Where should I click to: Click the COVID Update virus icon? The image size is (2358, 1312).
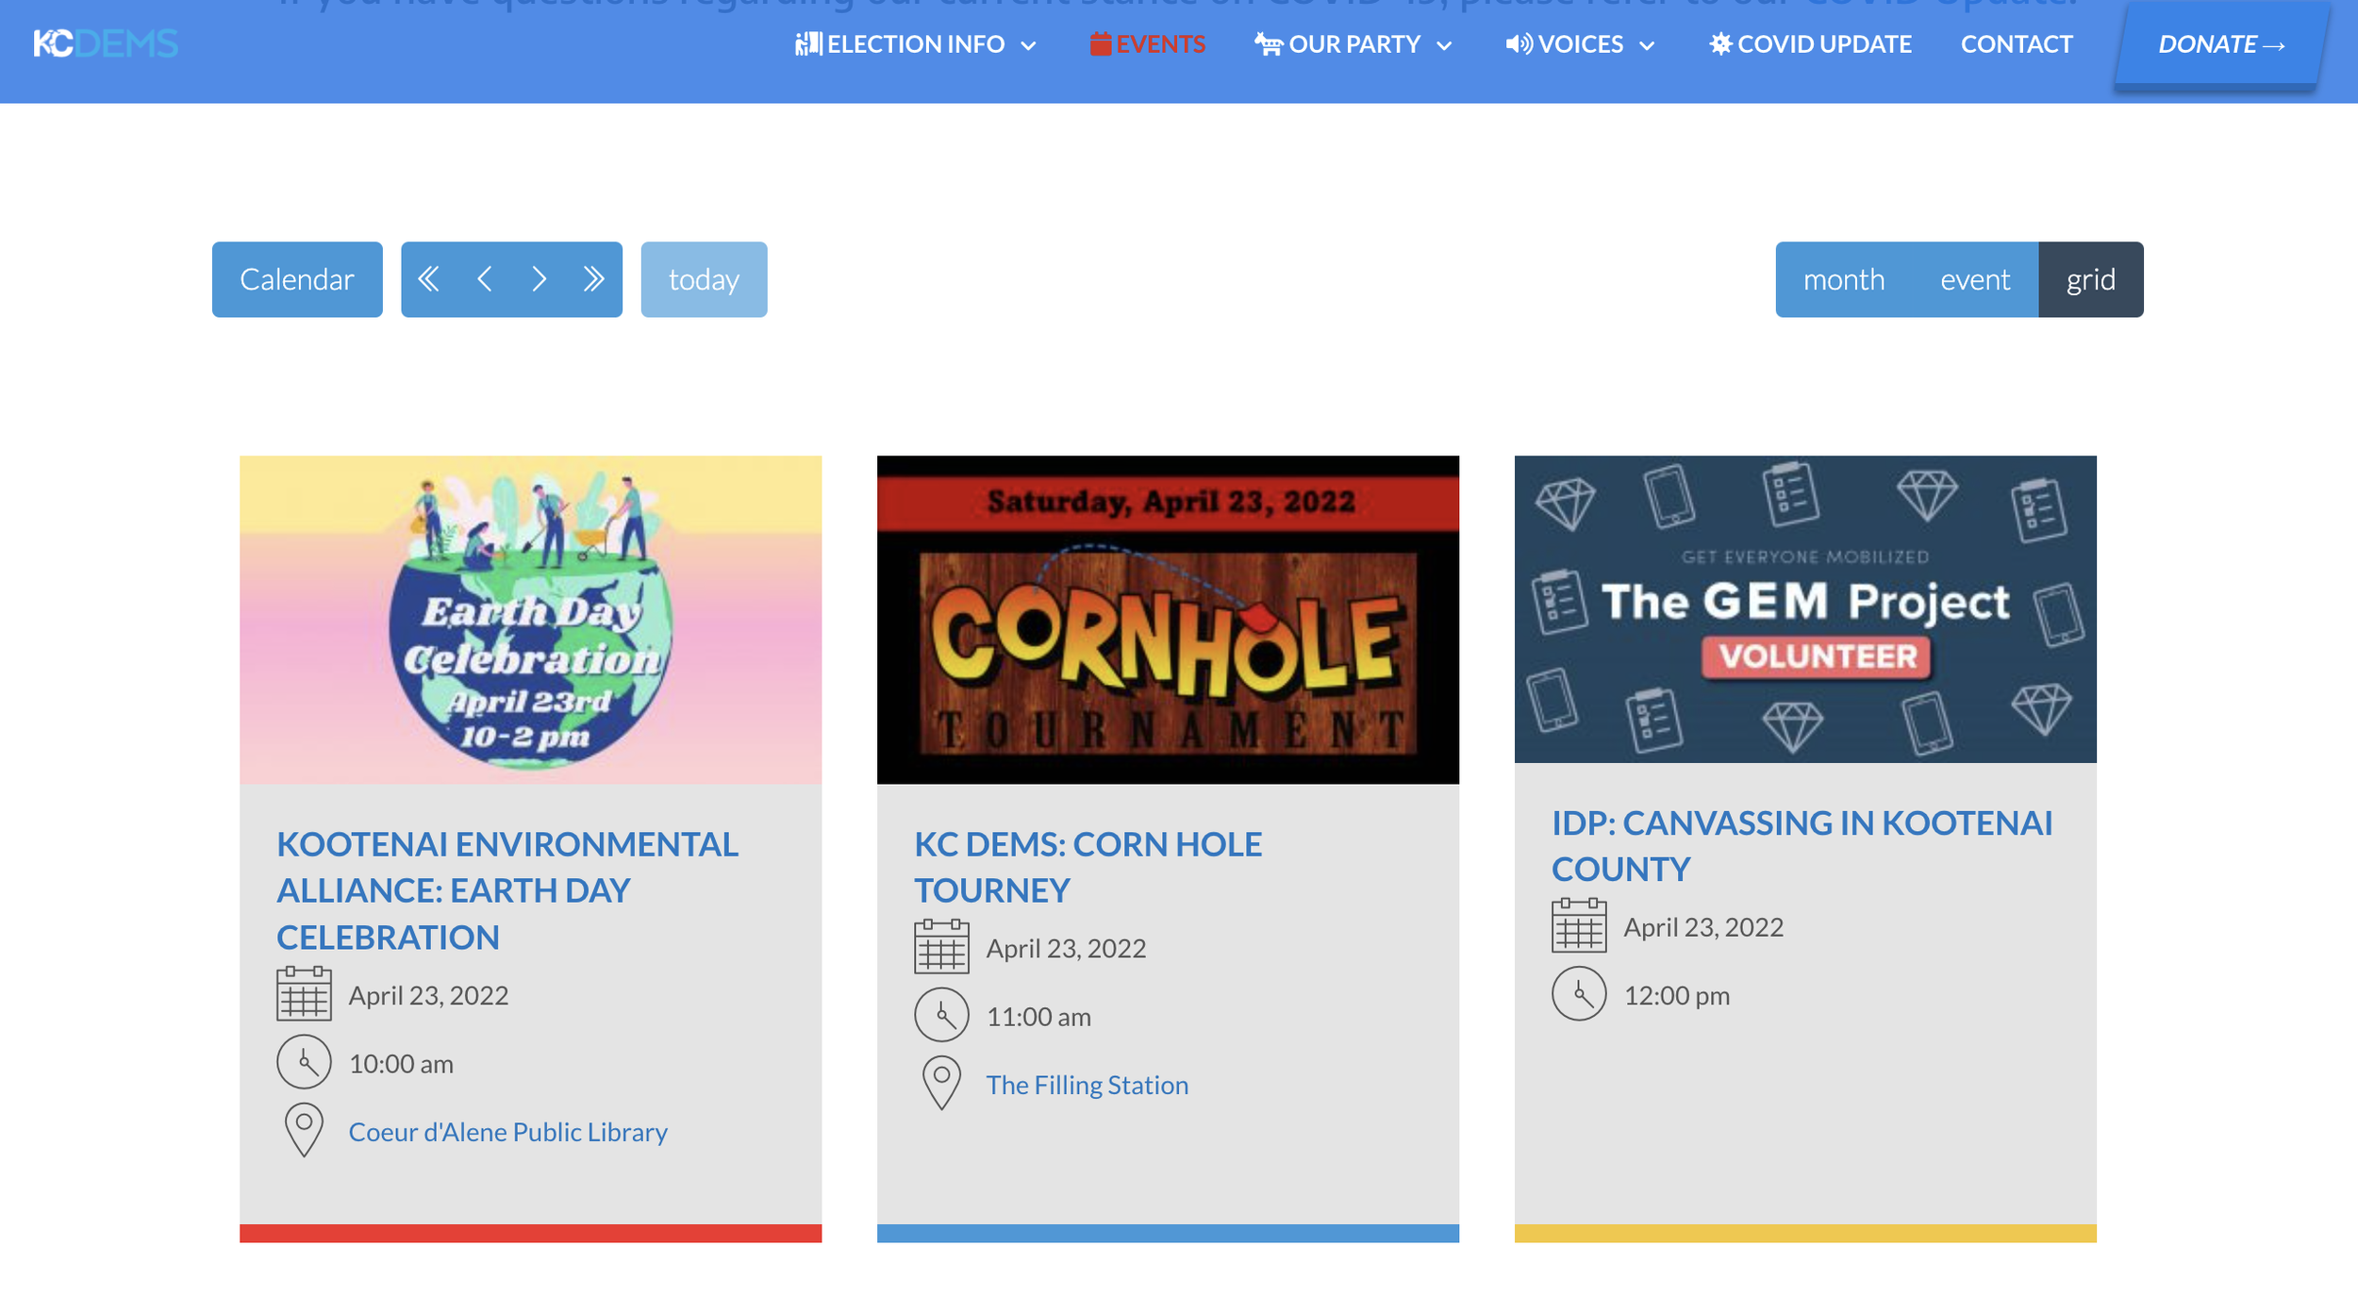click(x=1720, y=43)
